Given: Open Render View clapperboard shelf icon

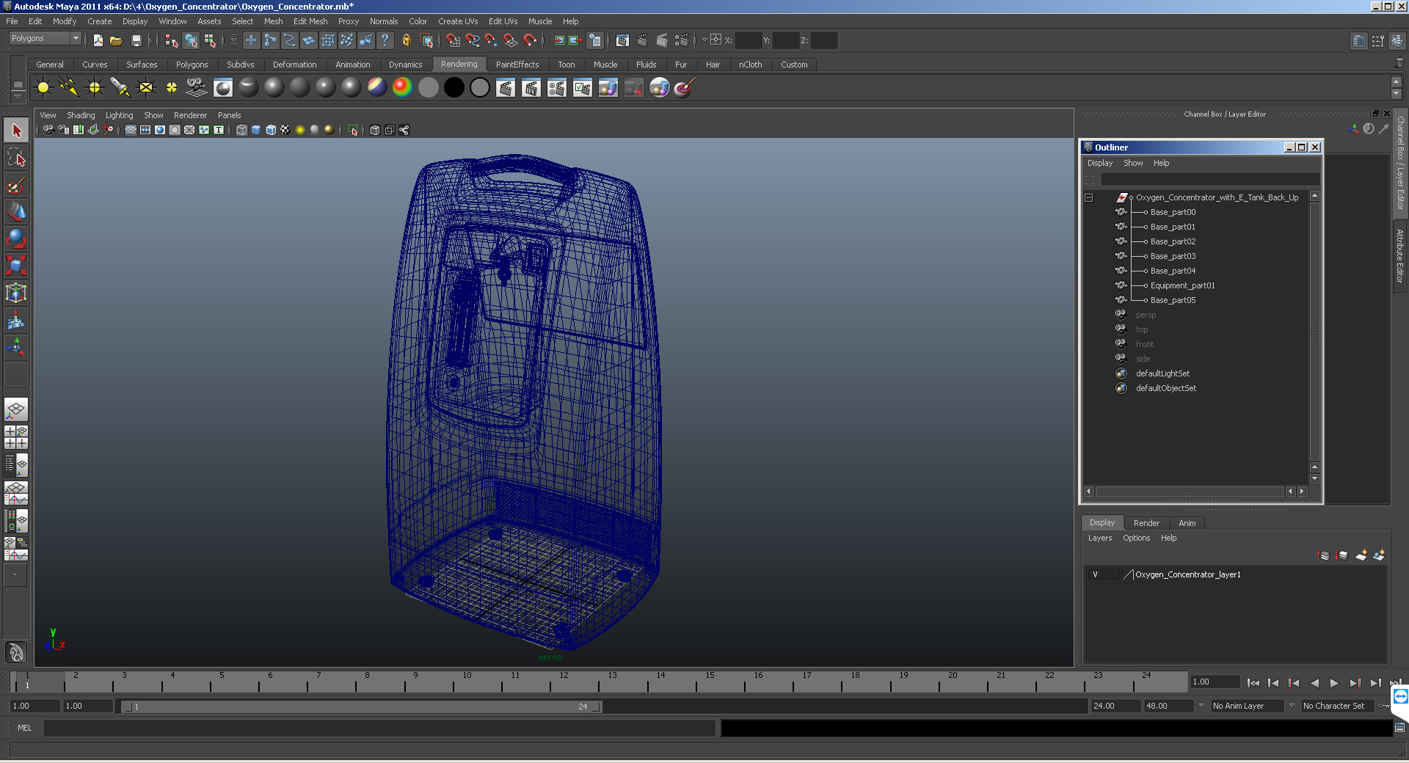Looking at the screenshot, I should (505, 88).
